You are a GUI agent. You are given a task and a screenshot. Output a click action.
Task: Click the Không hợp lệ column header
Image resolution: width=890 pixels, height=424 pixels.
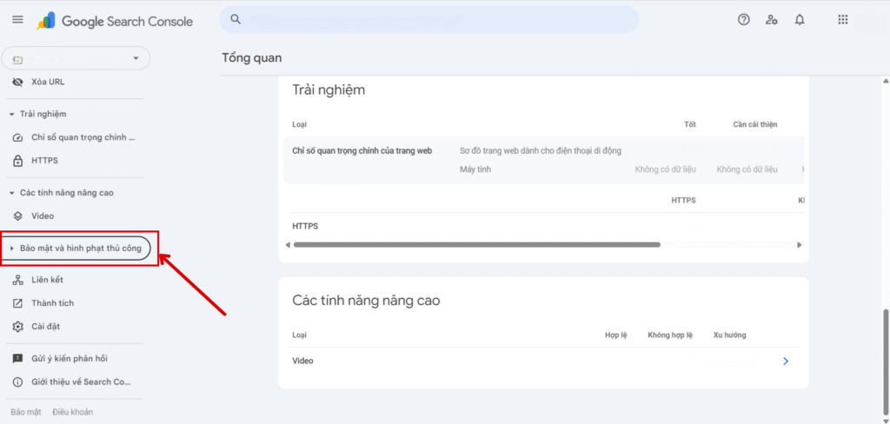(x=670, y=335)
